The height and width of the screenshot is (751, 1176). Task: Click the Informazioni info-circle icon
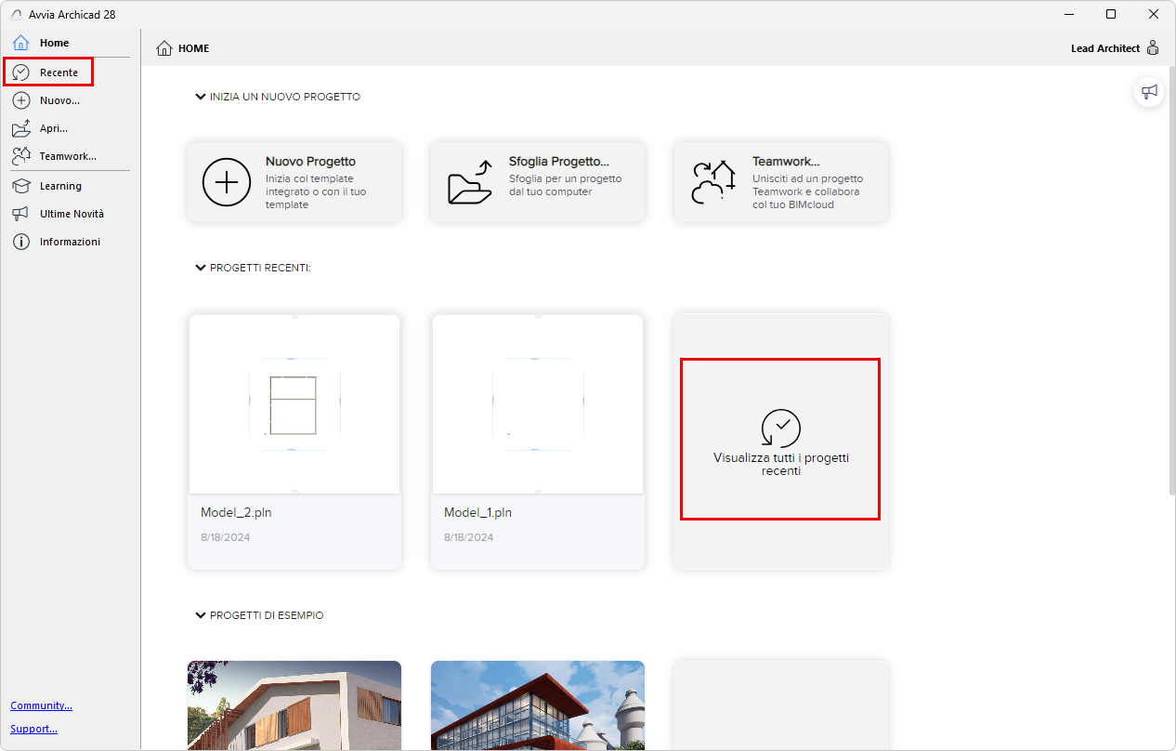coord(21,242)
